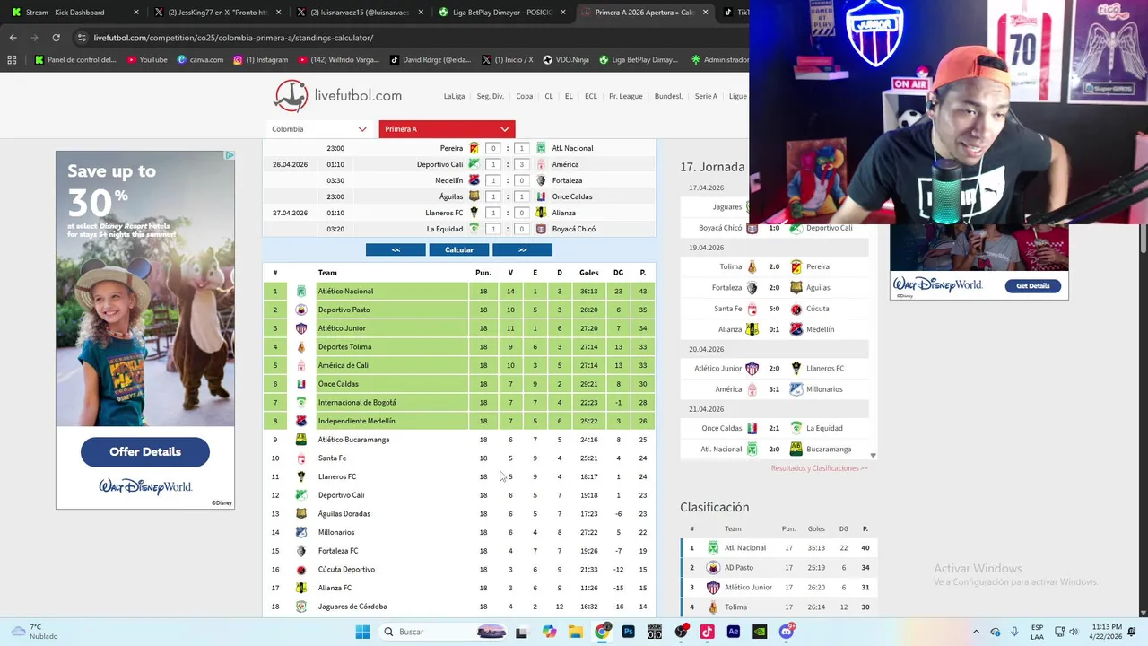Click the Santa Fe crest in standings row 10
This screenshot has height=646, width=1148.
pos(301,458)
